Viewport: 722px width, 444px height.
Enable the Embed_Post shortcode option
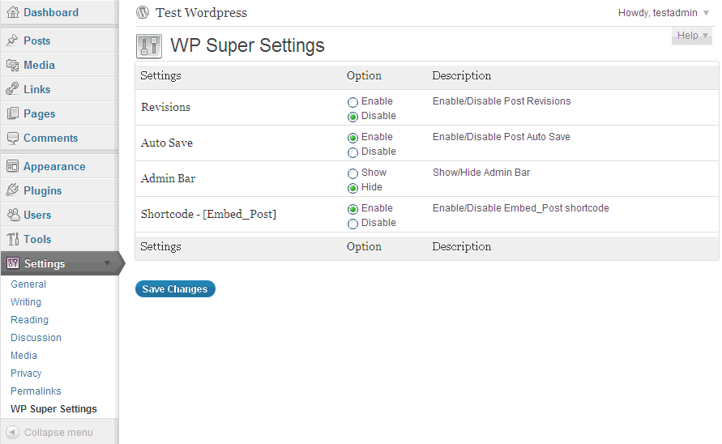point(352,209)
